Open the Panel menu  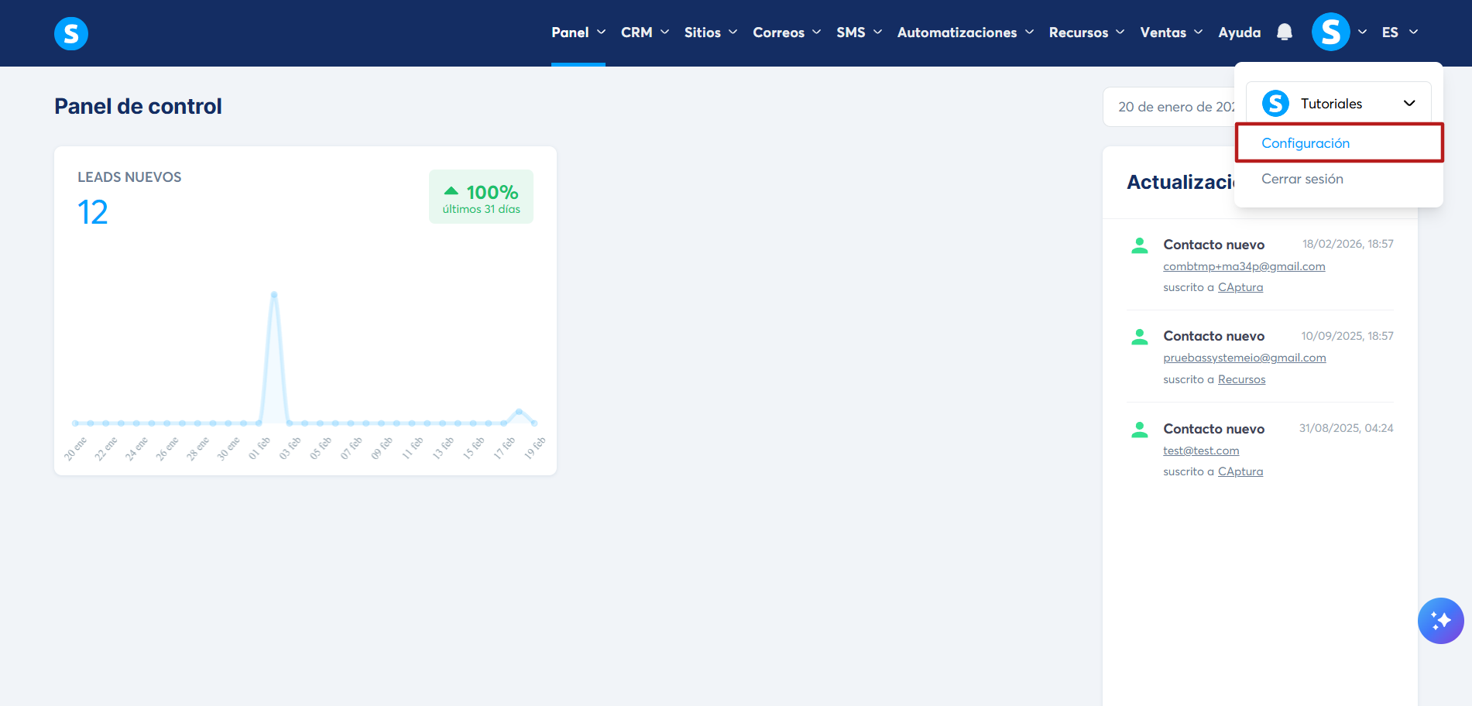point(570,32)
